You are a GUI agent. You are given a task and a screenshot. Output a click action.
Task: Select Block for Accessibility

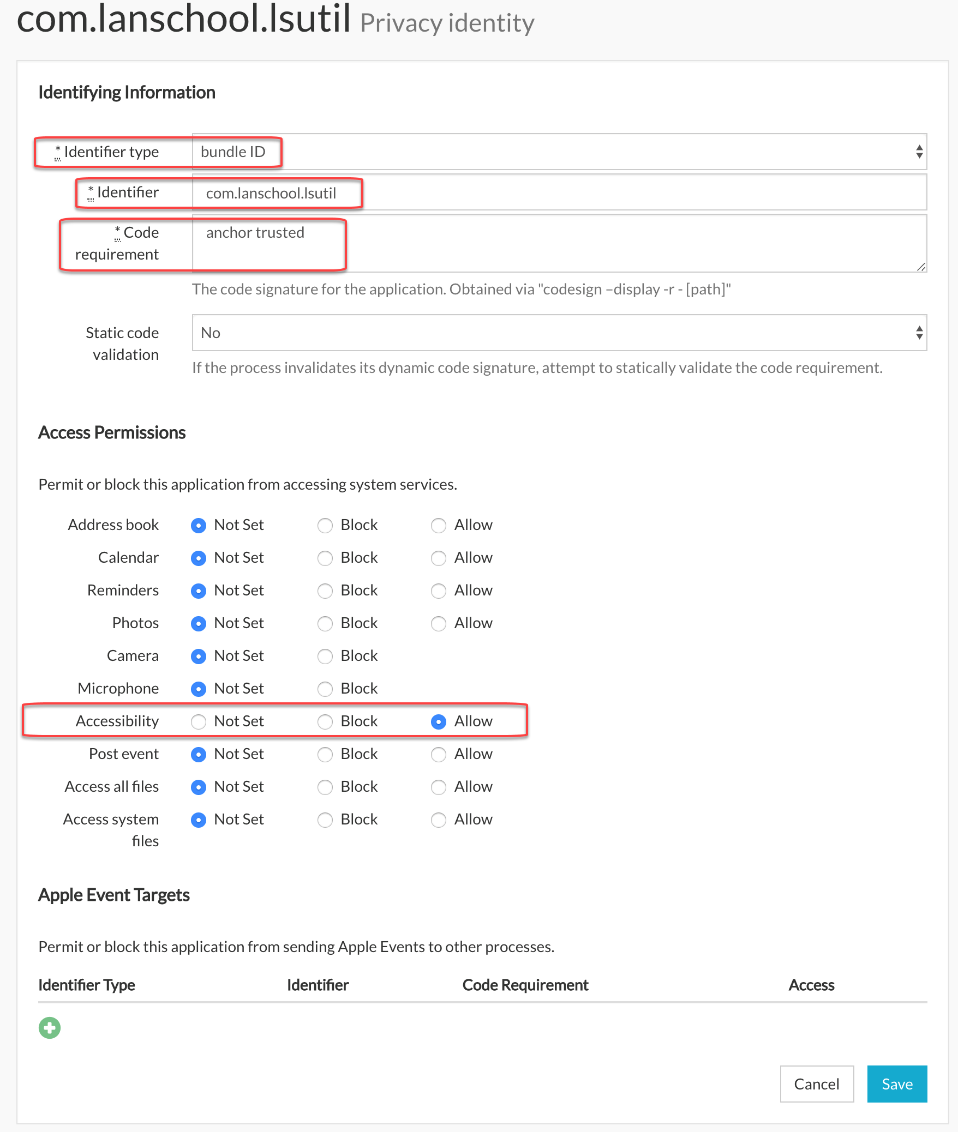click(x=325, y=721)
